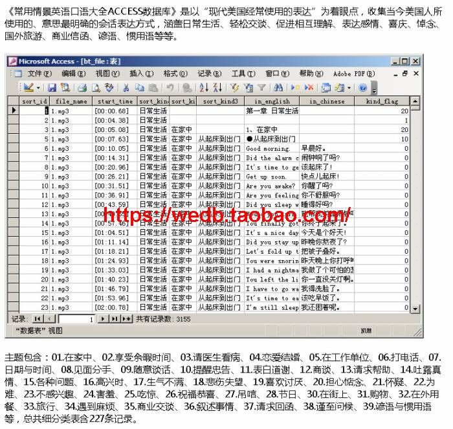Viewport: 453px width, 429px height.
Task: Click the '我还困着呢。' cell
Action: click(x=327, y=307)
